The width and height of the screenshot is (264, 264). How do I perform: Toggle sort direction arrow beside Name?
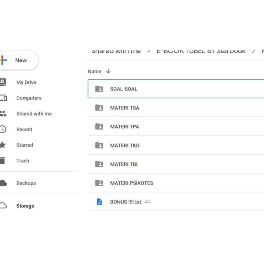click(x=108, y=71)
